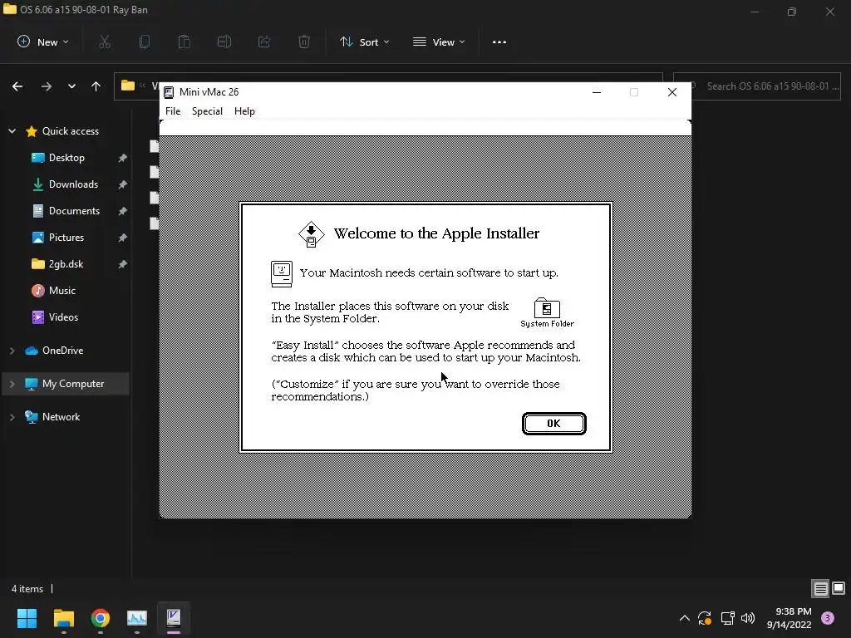Image resolution: width=851 pixels, height=638 pixels.
Task: Switch to the large thumbnails view button
Action: click(x=839, y=588)
